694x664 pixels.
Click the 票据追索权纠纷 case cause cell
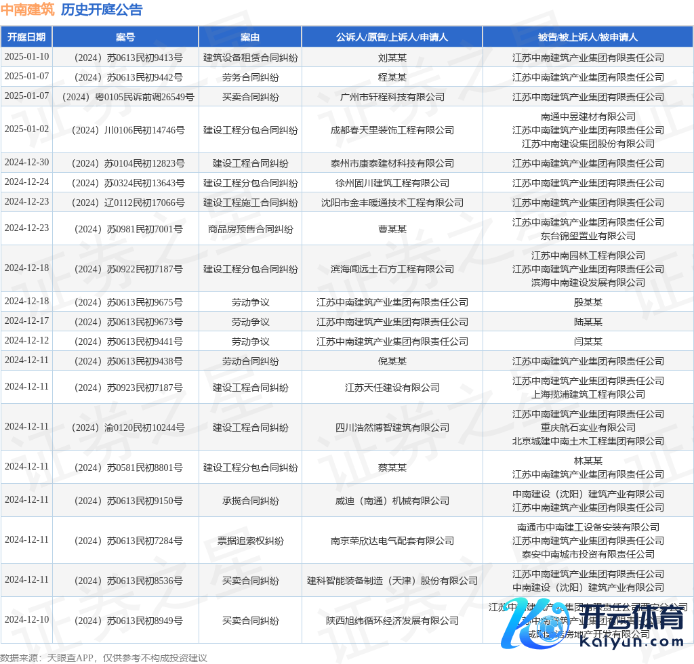[250, 541]
